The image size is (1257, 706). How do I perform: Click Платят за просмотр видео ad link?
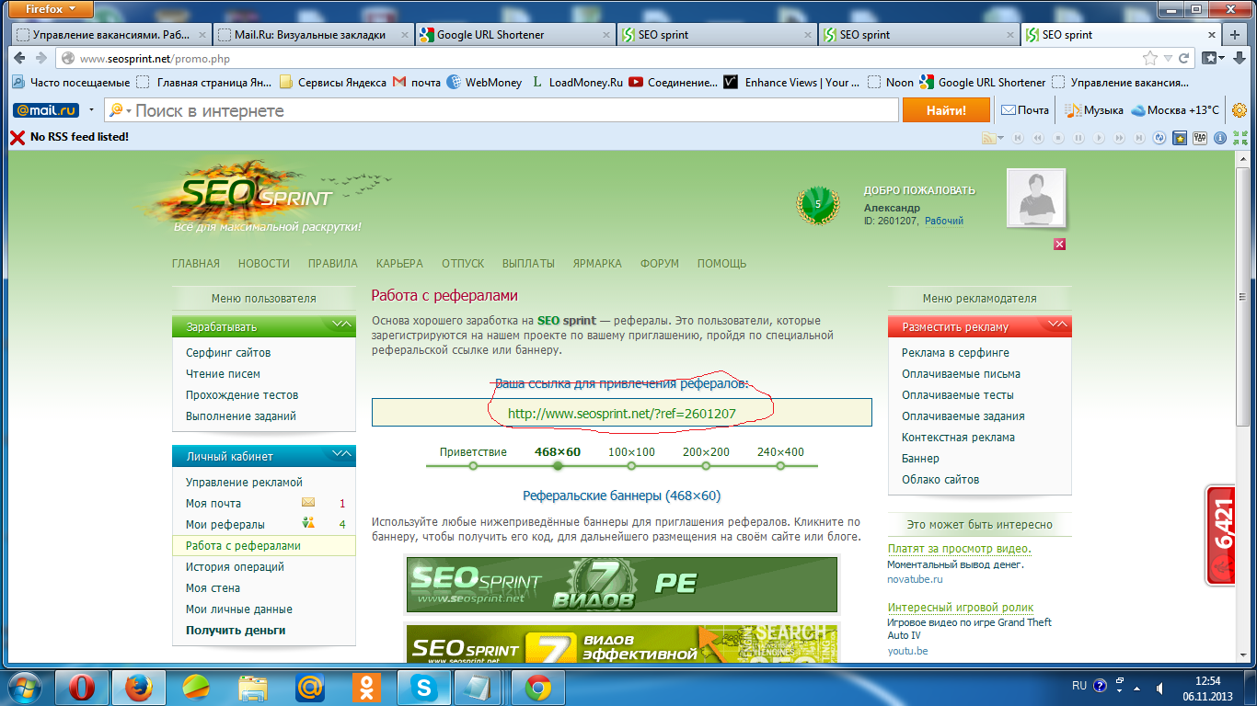tap(959, 549)
